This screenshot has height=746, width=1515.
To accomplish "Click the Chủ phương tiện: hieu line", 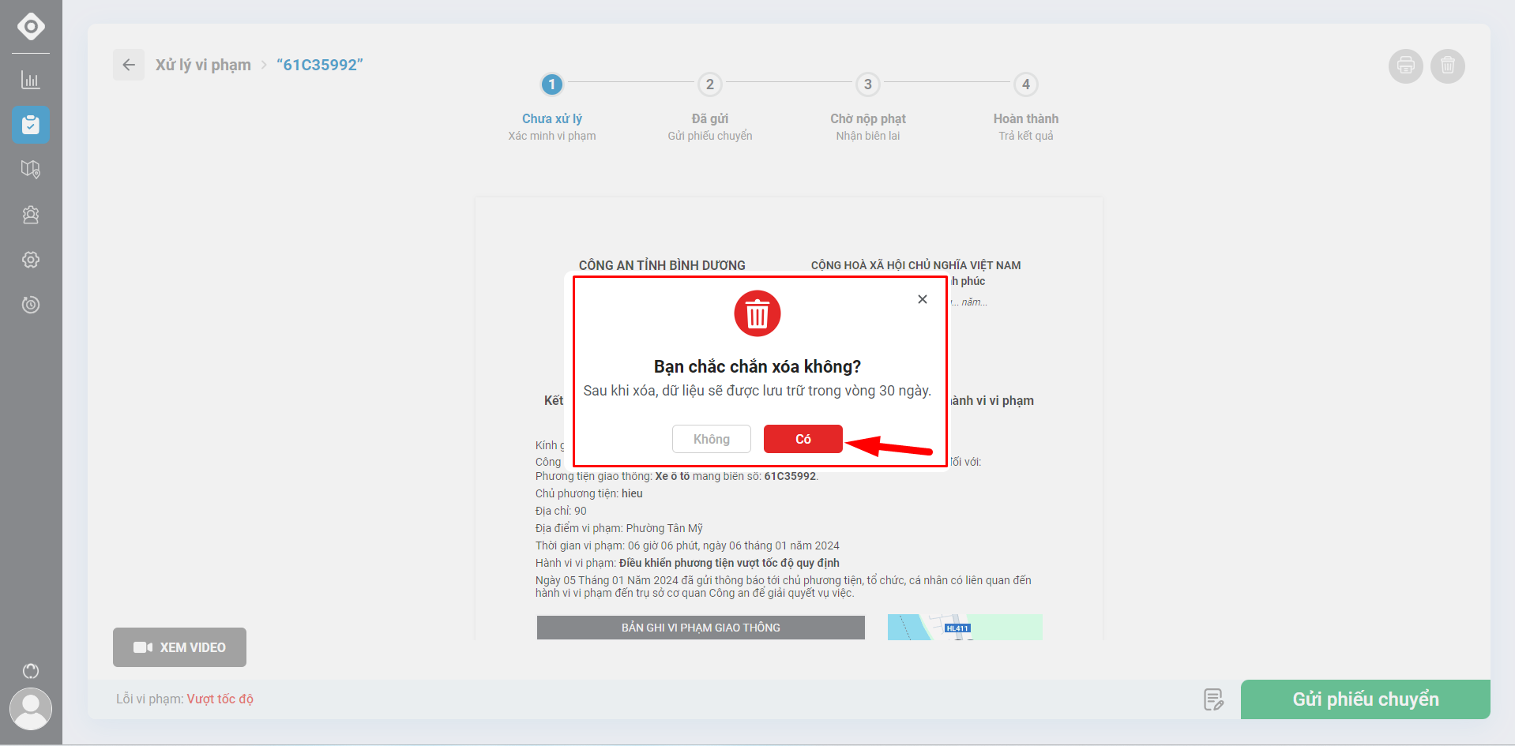I will point(589,493).
